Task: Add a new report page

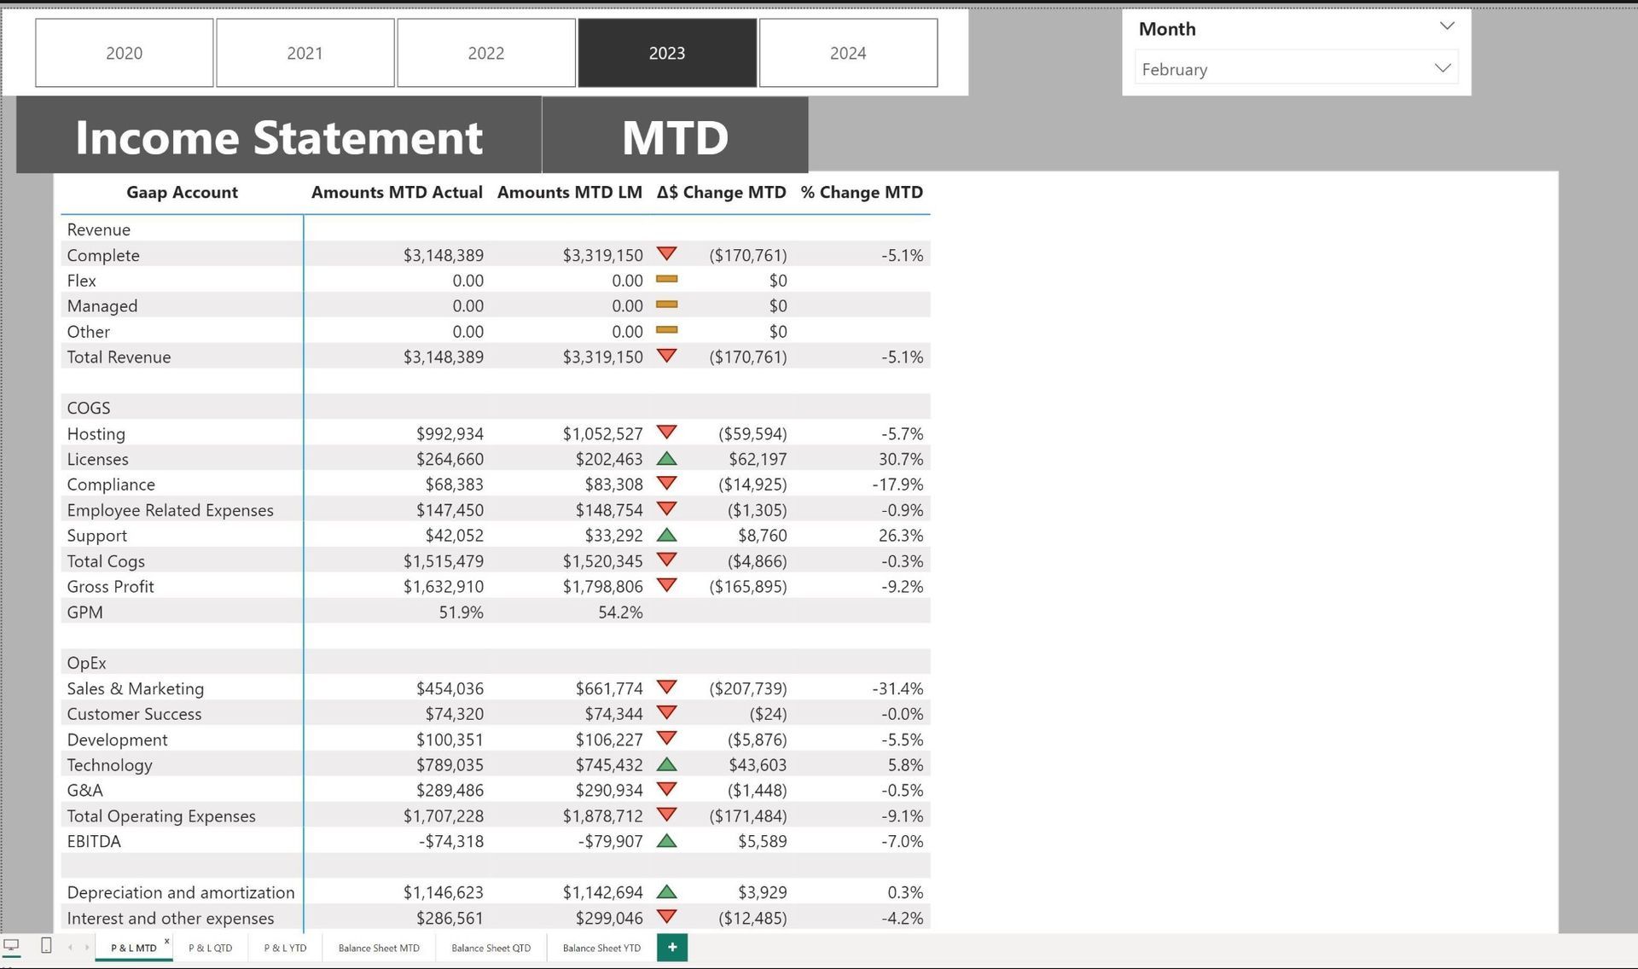Action: coord(672,947)
